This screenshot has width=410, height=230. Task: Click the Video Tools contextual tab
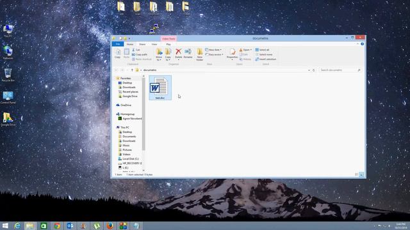coord(168,38)
